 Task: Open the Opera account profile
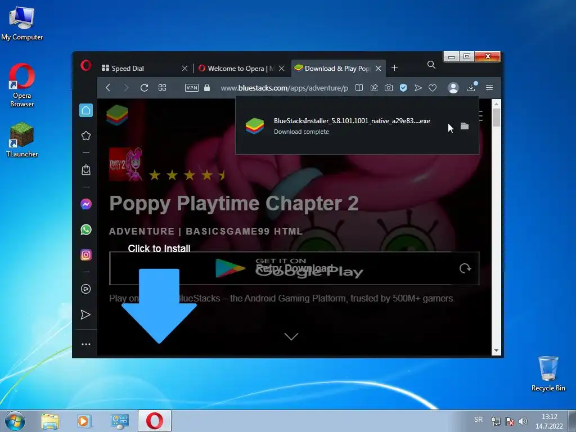(453, 88)
